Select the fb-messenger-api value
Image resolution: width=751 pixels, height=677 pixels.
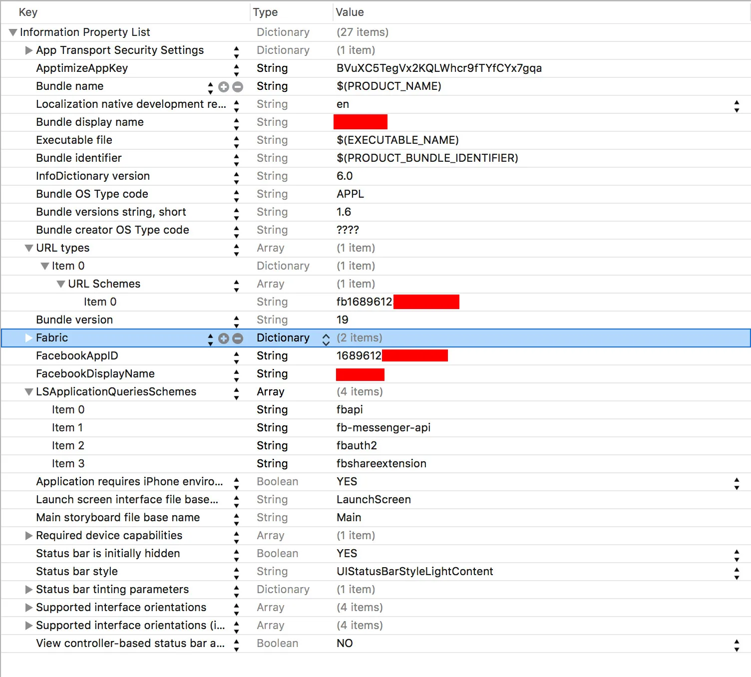click(383, 428)
